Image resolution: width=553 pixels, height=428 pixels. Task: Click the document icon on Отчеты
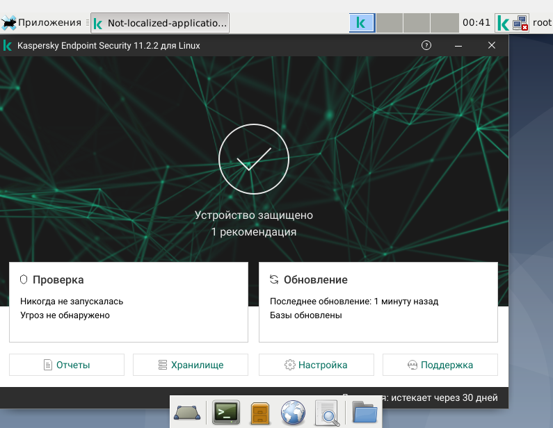pos(47,365)
